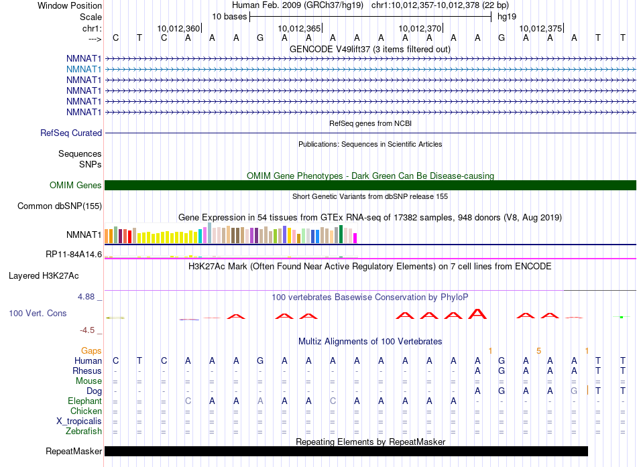Click the light blue NMNAT1 transcript label
The width and height of the screenshot is (637, 467).
click(x=84, y=69)
